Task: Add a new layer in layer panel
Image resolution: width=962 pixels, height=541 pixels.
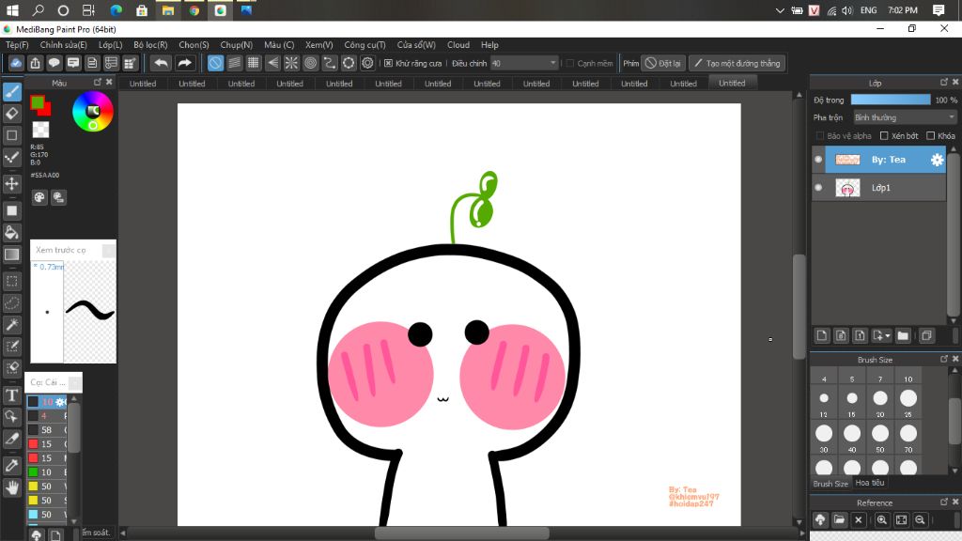Action: (x=822, y=335)
